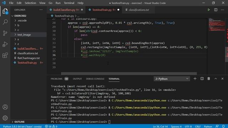The image size is (228, 128).
Task: Collapse the EXERCISE2 folder section
Action: (28, 16)
